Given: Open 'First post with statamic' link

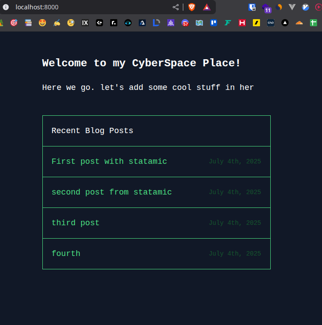Looking at the screenshot, I should [109, 162].
